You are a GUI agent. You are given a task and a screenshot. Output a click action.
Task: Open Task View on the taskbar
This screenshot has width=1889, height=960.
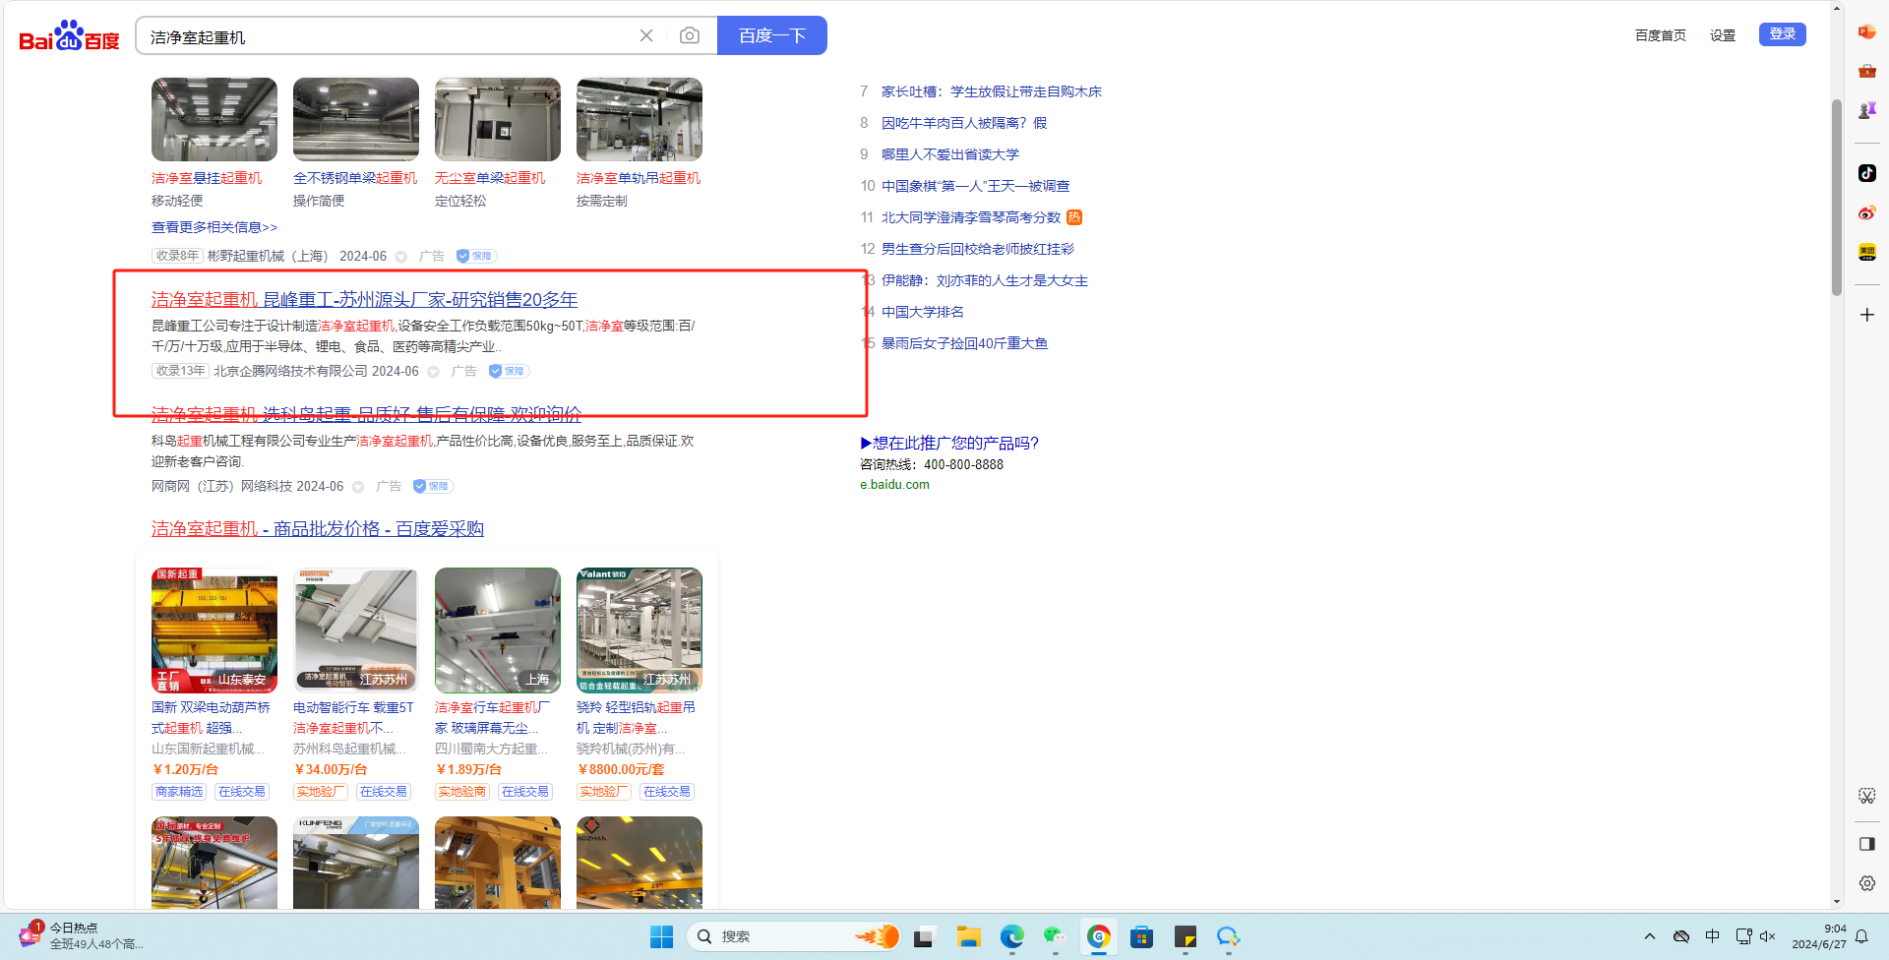click(x=923, y=936)
